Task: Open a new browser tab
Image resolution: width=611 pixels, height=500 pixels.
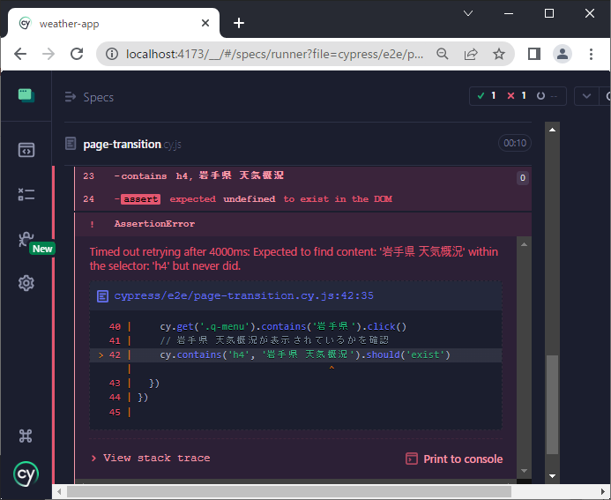Action: (x=238, y=23)
